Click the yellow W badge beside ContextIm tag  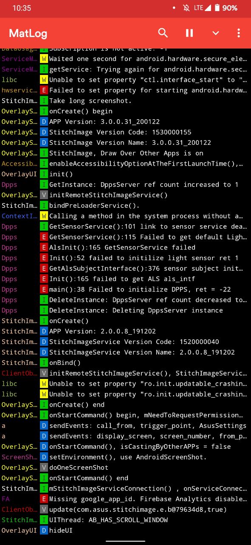pos(44,216)
